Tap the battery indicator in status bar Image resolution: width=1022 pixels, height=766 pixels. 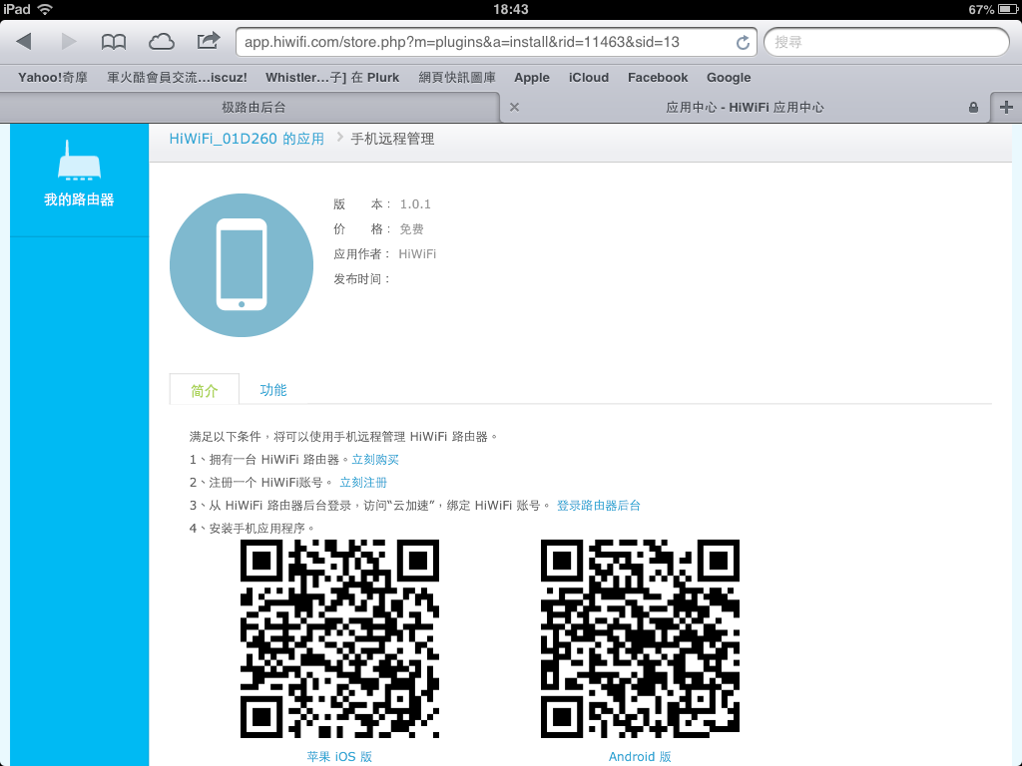pos(1008,9)
